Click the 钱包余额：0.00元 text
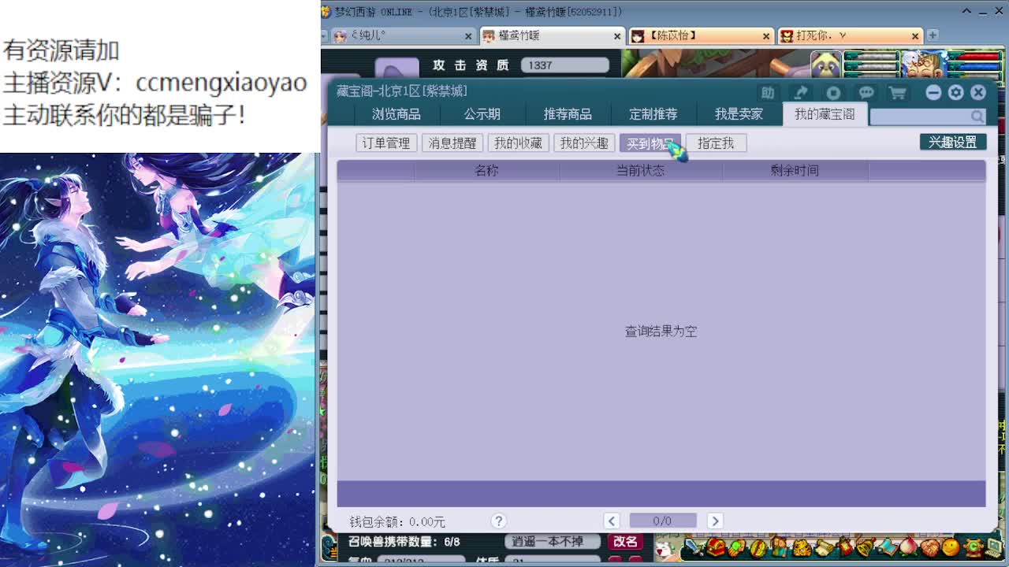Viewport: 1009px width, 567px height. click(x=397, y=521)
